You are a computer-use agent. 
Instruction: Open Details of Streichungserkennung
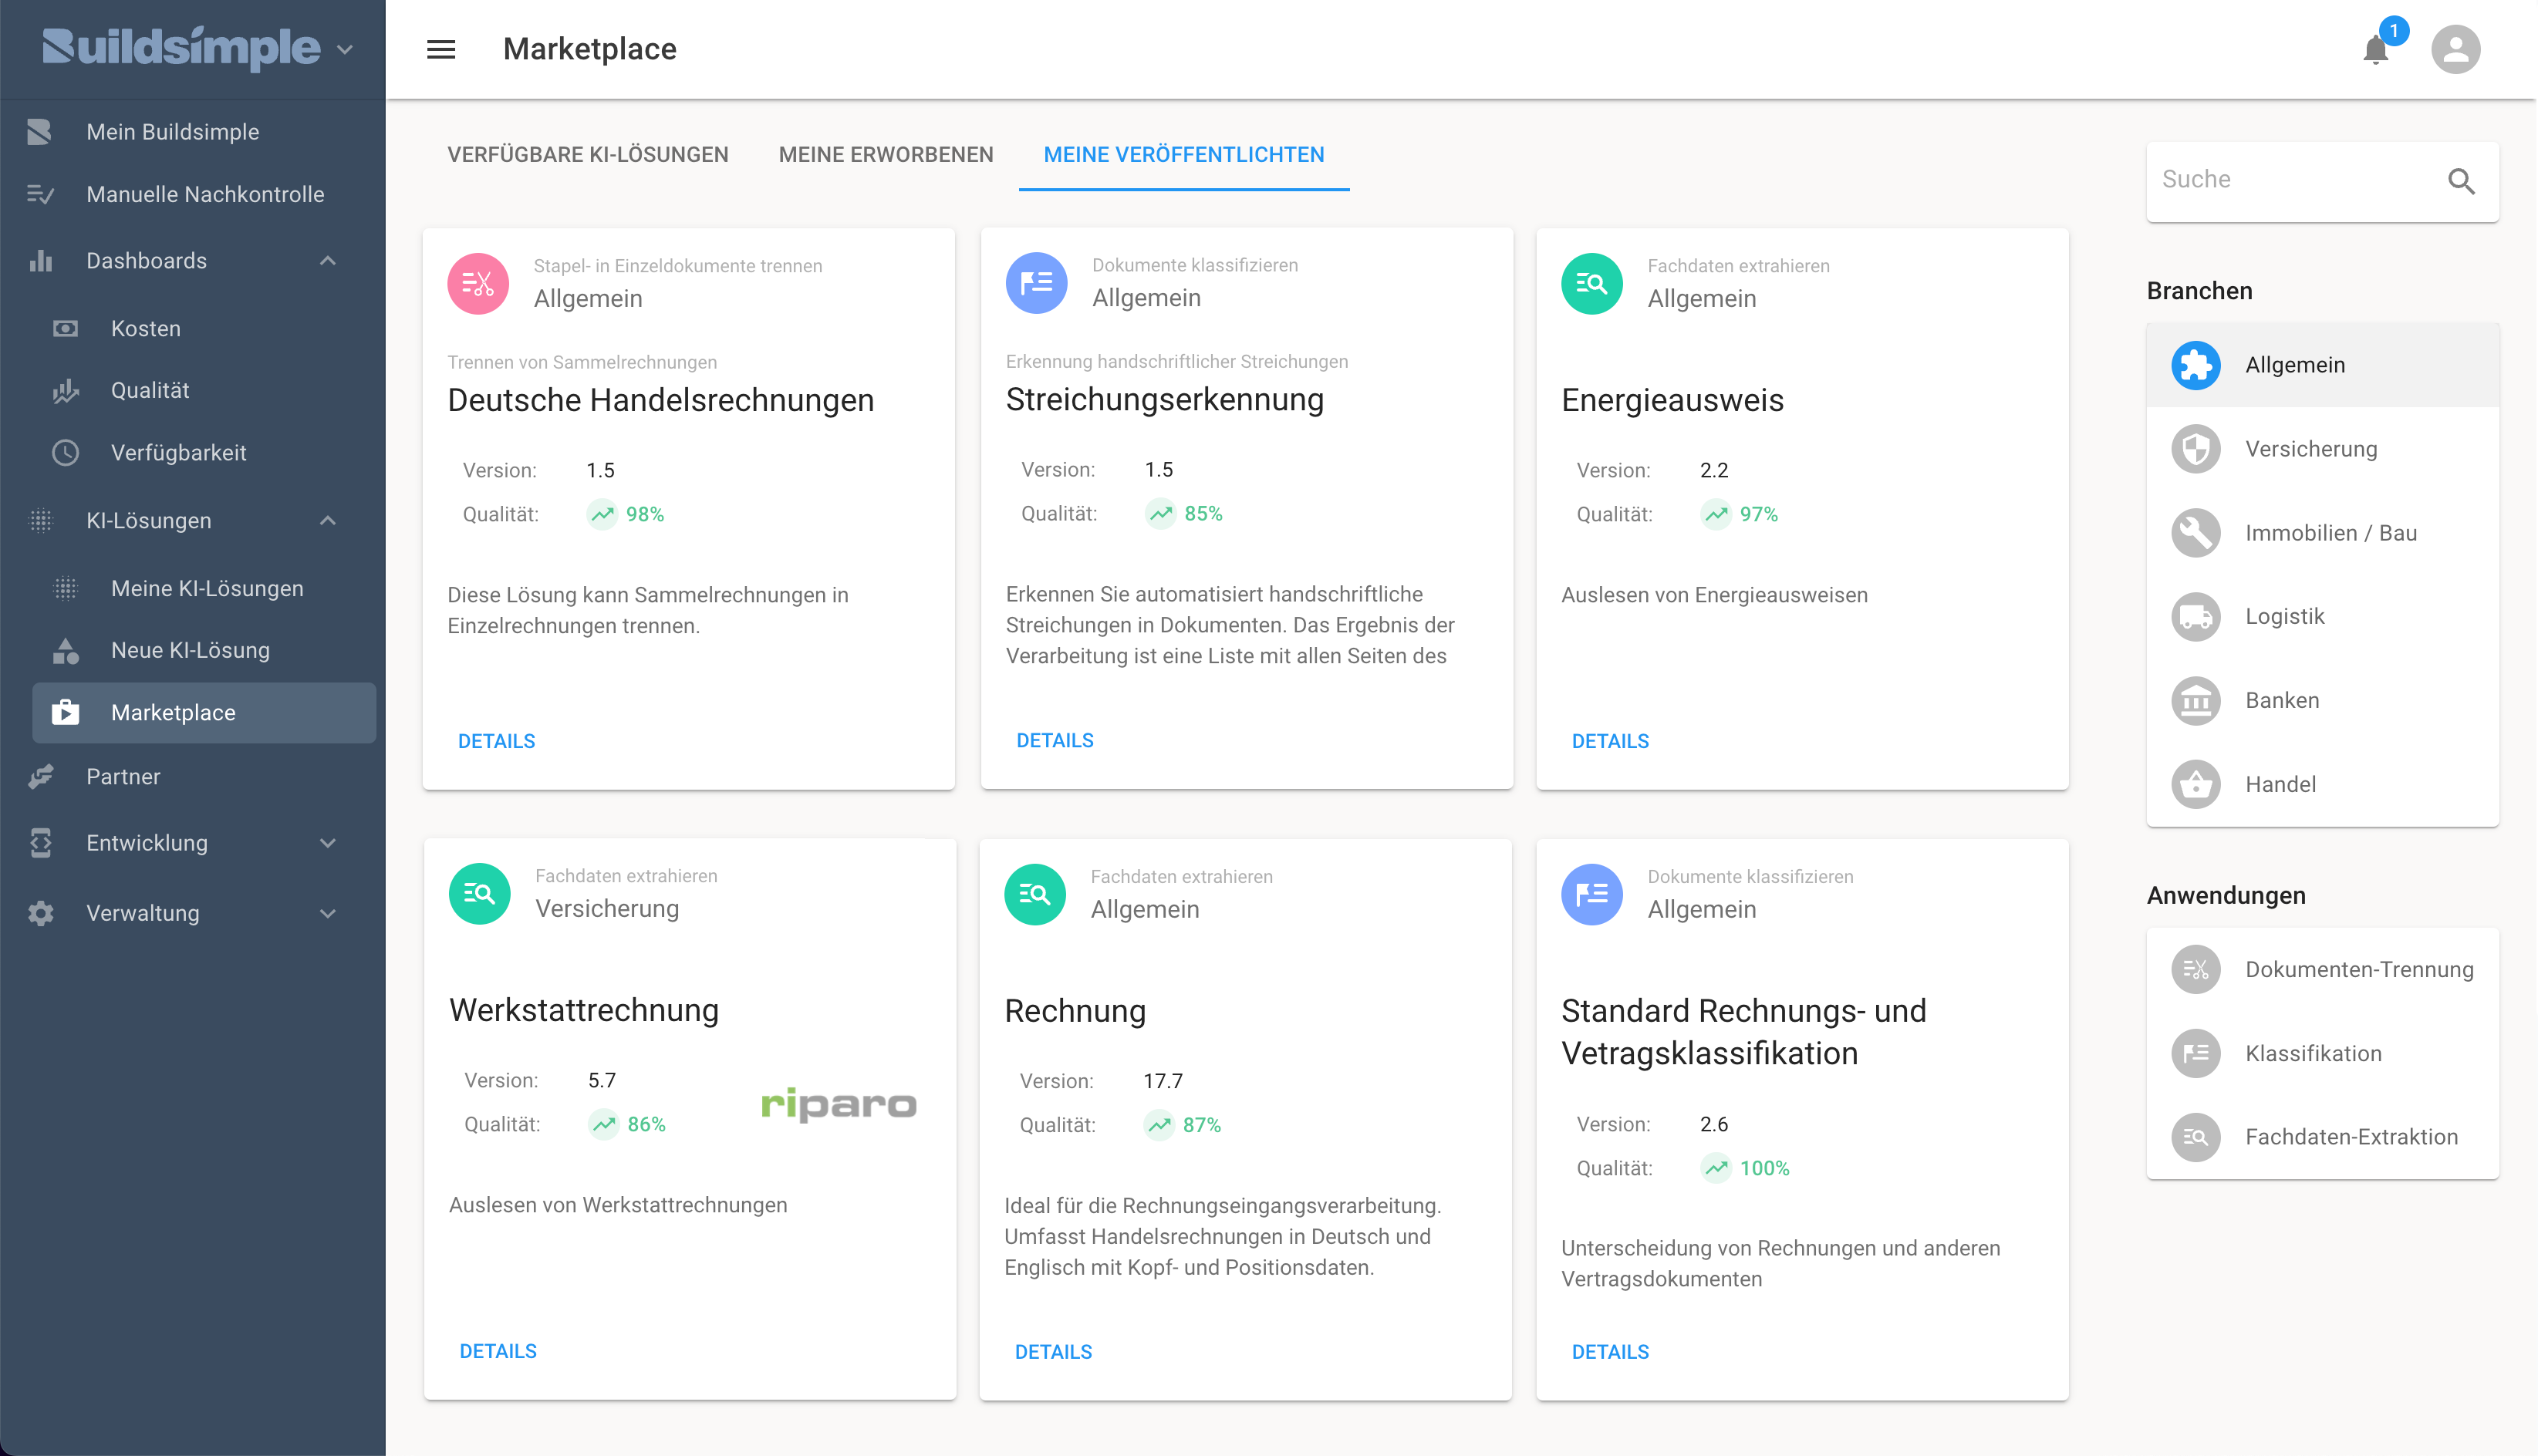(1055, 740)
